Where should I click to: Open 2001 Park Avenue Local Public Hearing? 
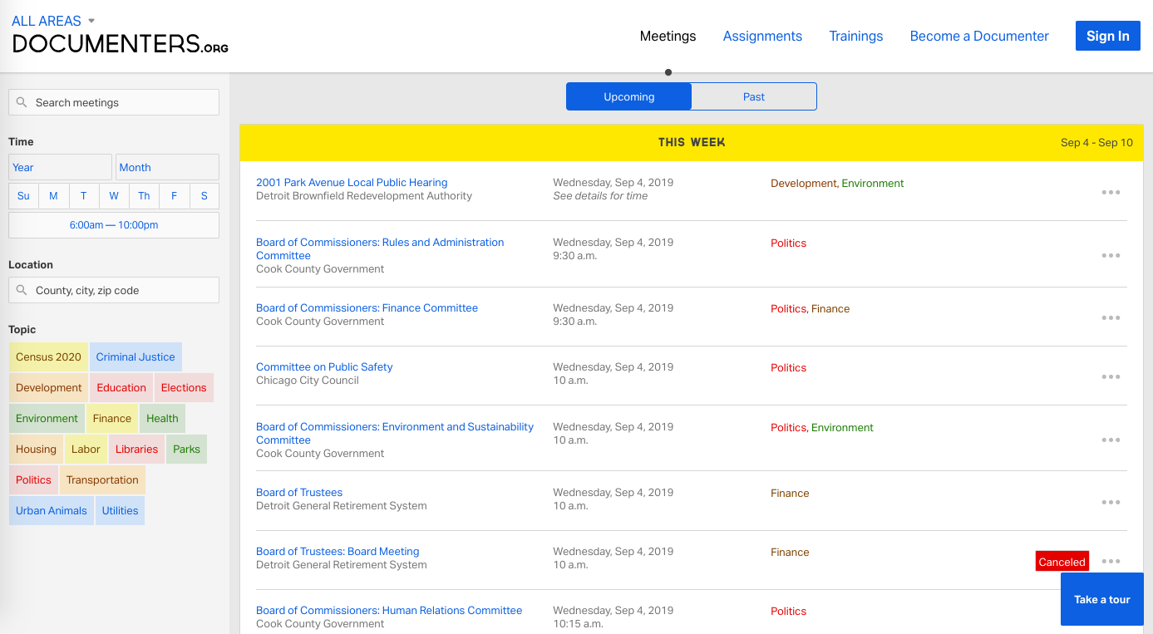tap(352, 182)
